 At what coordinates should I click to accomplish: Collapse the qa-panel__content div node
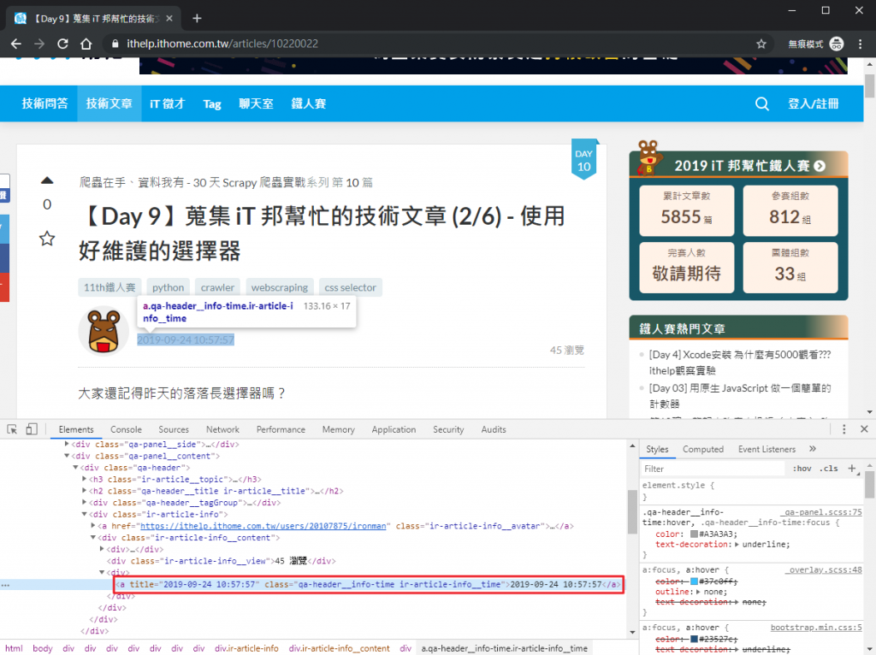point(67,457)
